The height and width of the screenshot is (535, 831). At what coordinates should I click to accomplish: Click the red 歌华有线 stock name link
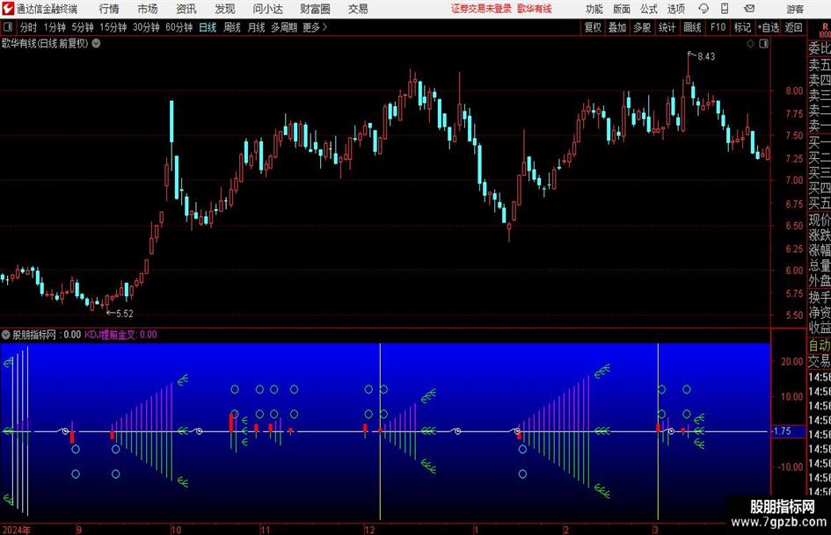pyautogui.click(x=535, y=9)
